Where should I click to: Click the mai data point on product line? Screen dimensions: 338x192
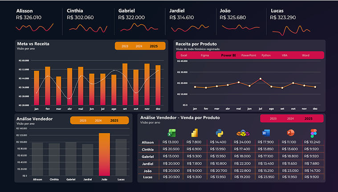tap(239, 82)
